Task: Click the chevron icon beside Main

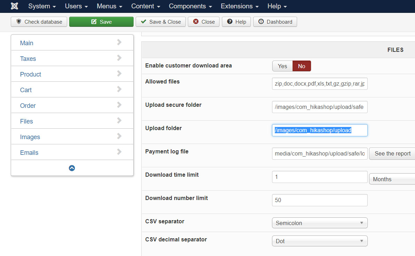Action: (119, 42)
